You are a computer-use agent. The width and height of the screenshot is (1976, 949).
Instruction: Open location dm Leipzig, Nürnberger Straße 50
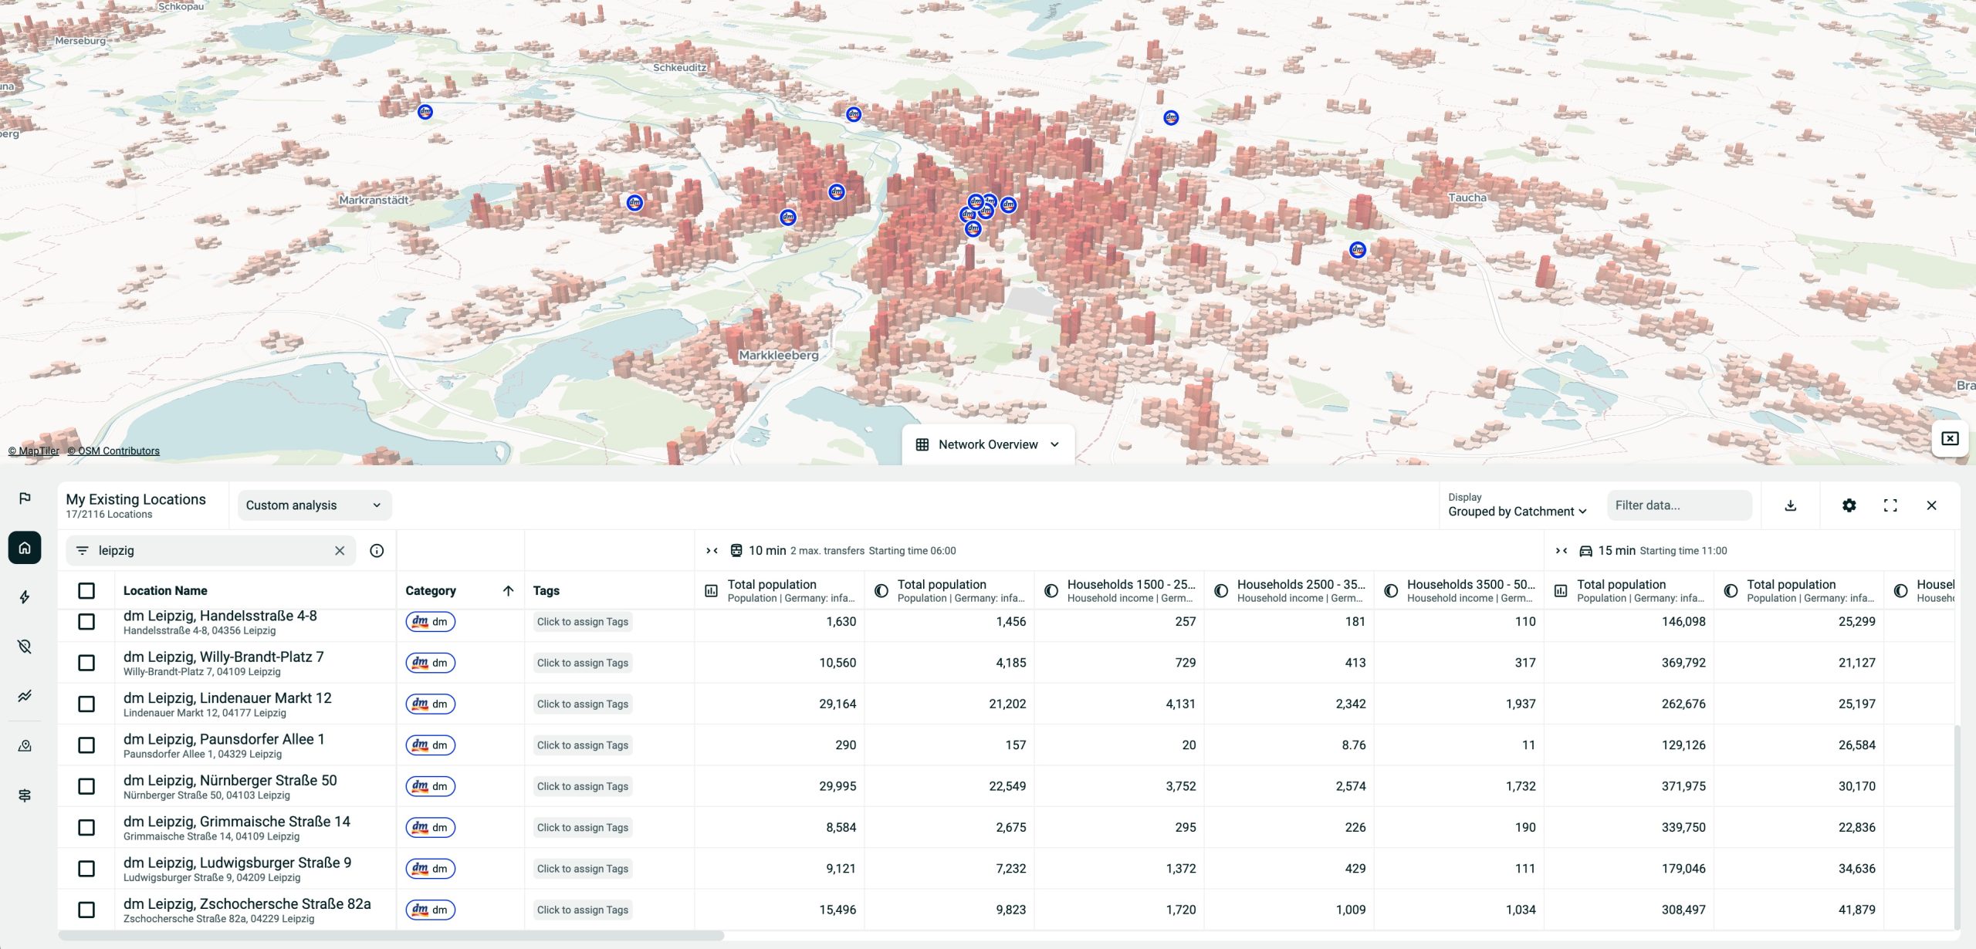pos(230,781)
